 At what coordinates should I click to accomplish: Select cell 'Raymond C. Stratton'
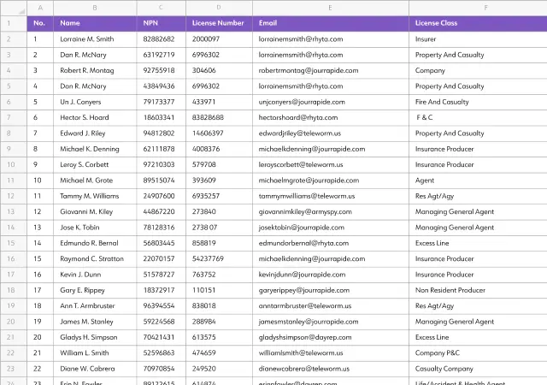(x=95, y=259)
